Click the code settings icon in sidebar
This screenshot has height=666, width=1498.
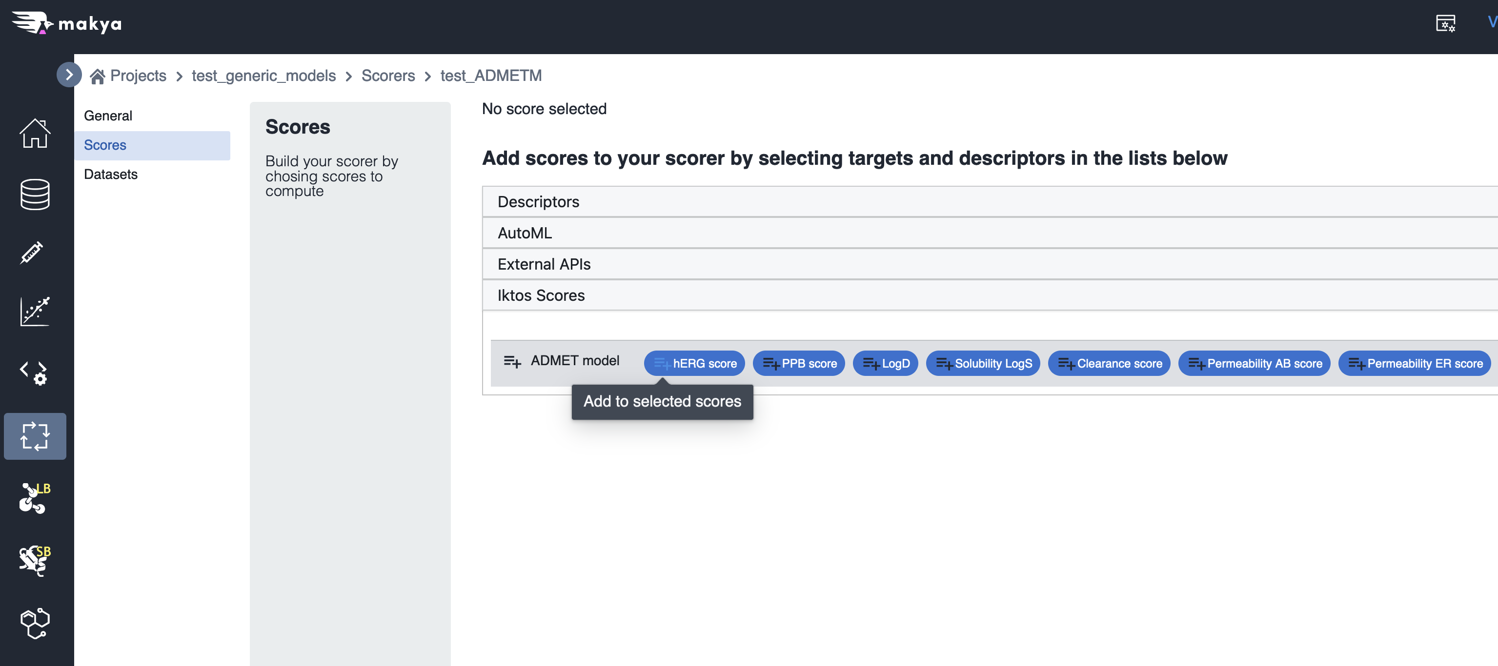tap(34, 372)
